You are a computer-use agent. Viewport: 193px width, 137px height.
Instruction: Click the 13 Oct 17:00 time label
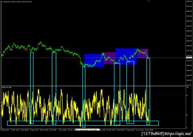click(x=140, y=130)
